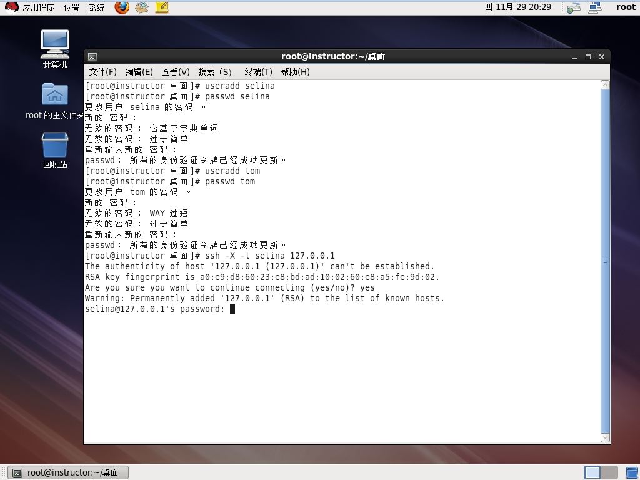Image resolution: width=640 pixels, height=480 pixels.
Task: Click the 'Are you sure you want to continue' line
Action: (230, 287)
